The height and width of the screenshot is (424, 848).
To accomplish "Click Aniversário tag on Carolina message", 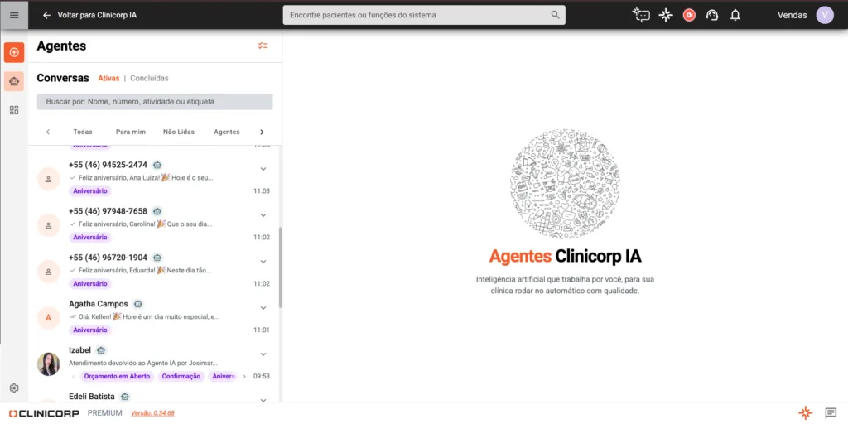I will [x=90, y=238].
